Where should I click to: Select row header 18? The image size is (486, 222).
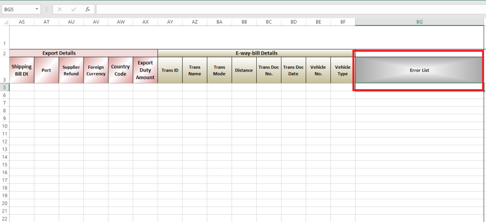click(5, 188)
